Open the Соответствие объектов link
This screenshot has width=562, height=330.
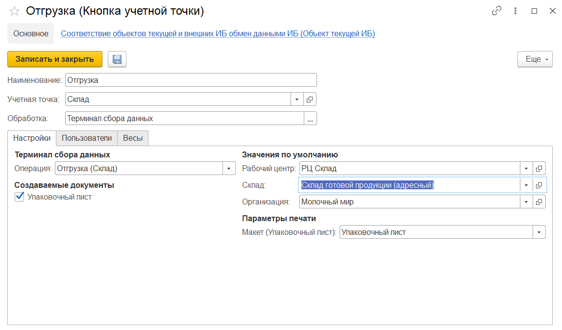(x=218, y=34)
